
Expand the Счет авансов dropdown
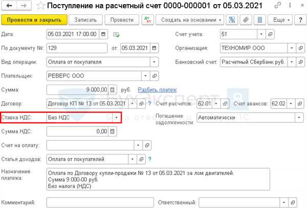click(291, 103)
